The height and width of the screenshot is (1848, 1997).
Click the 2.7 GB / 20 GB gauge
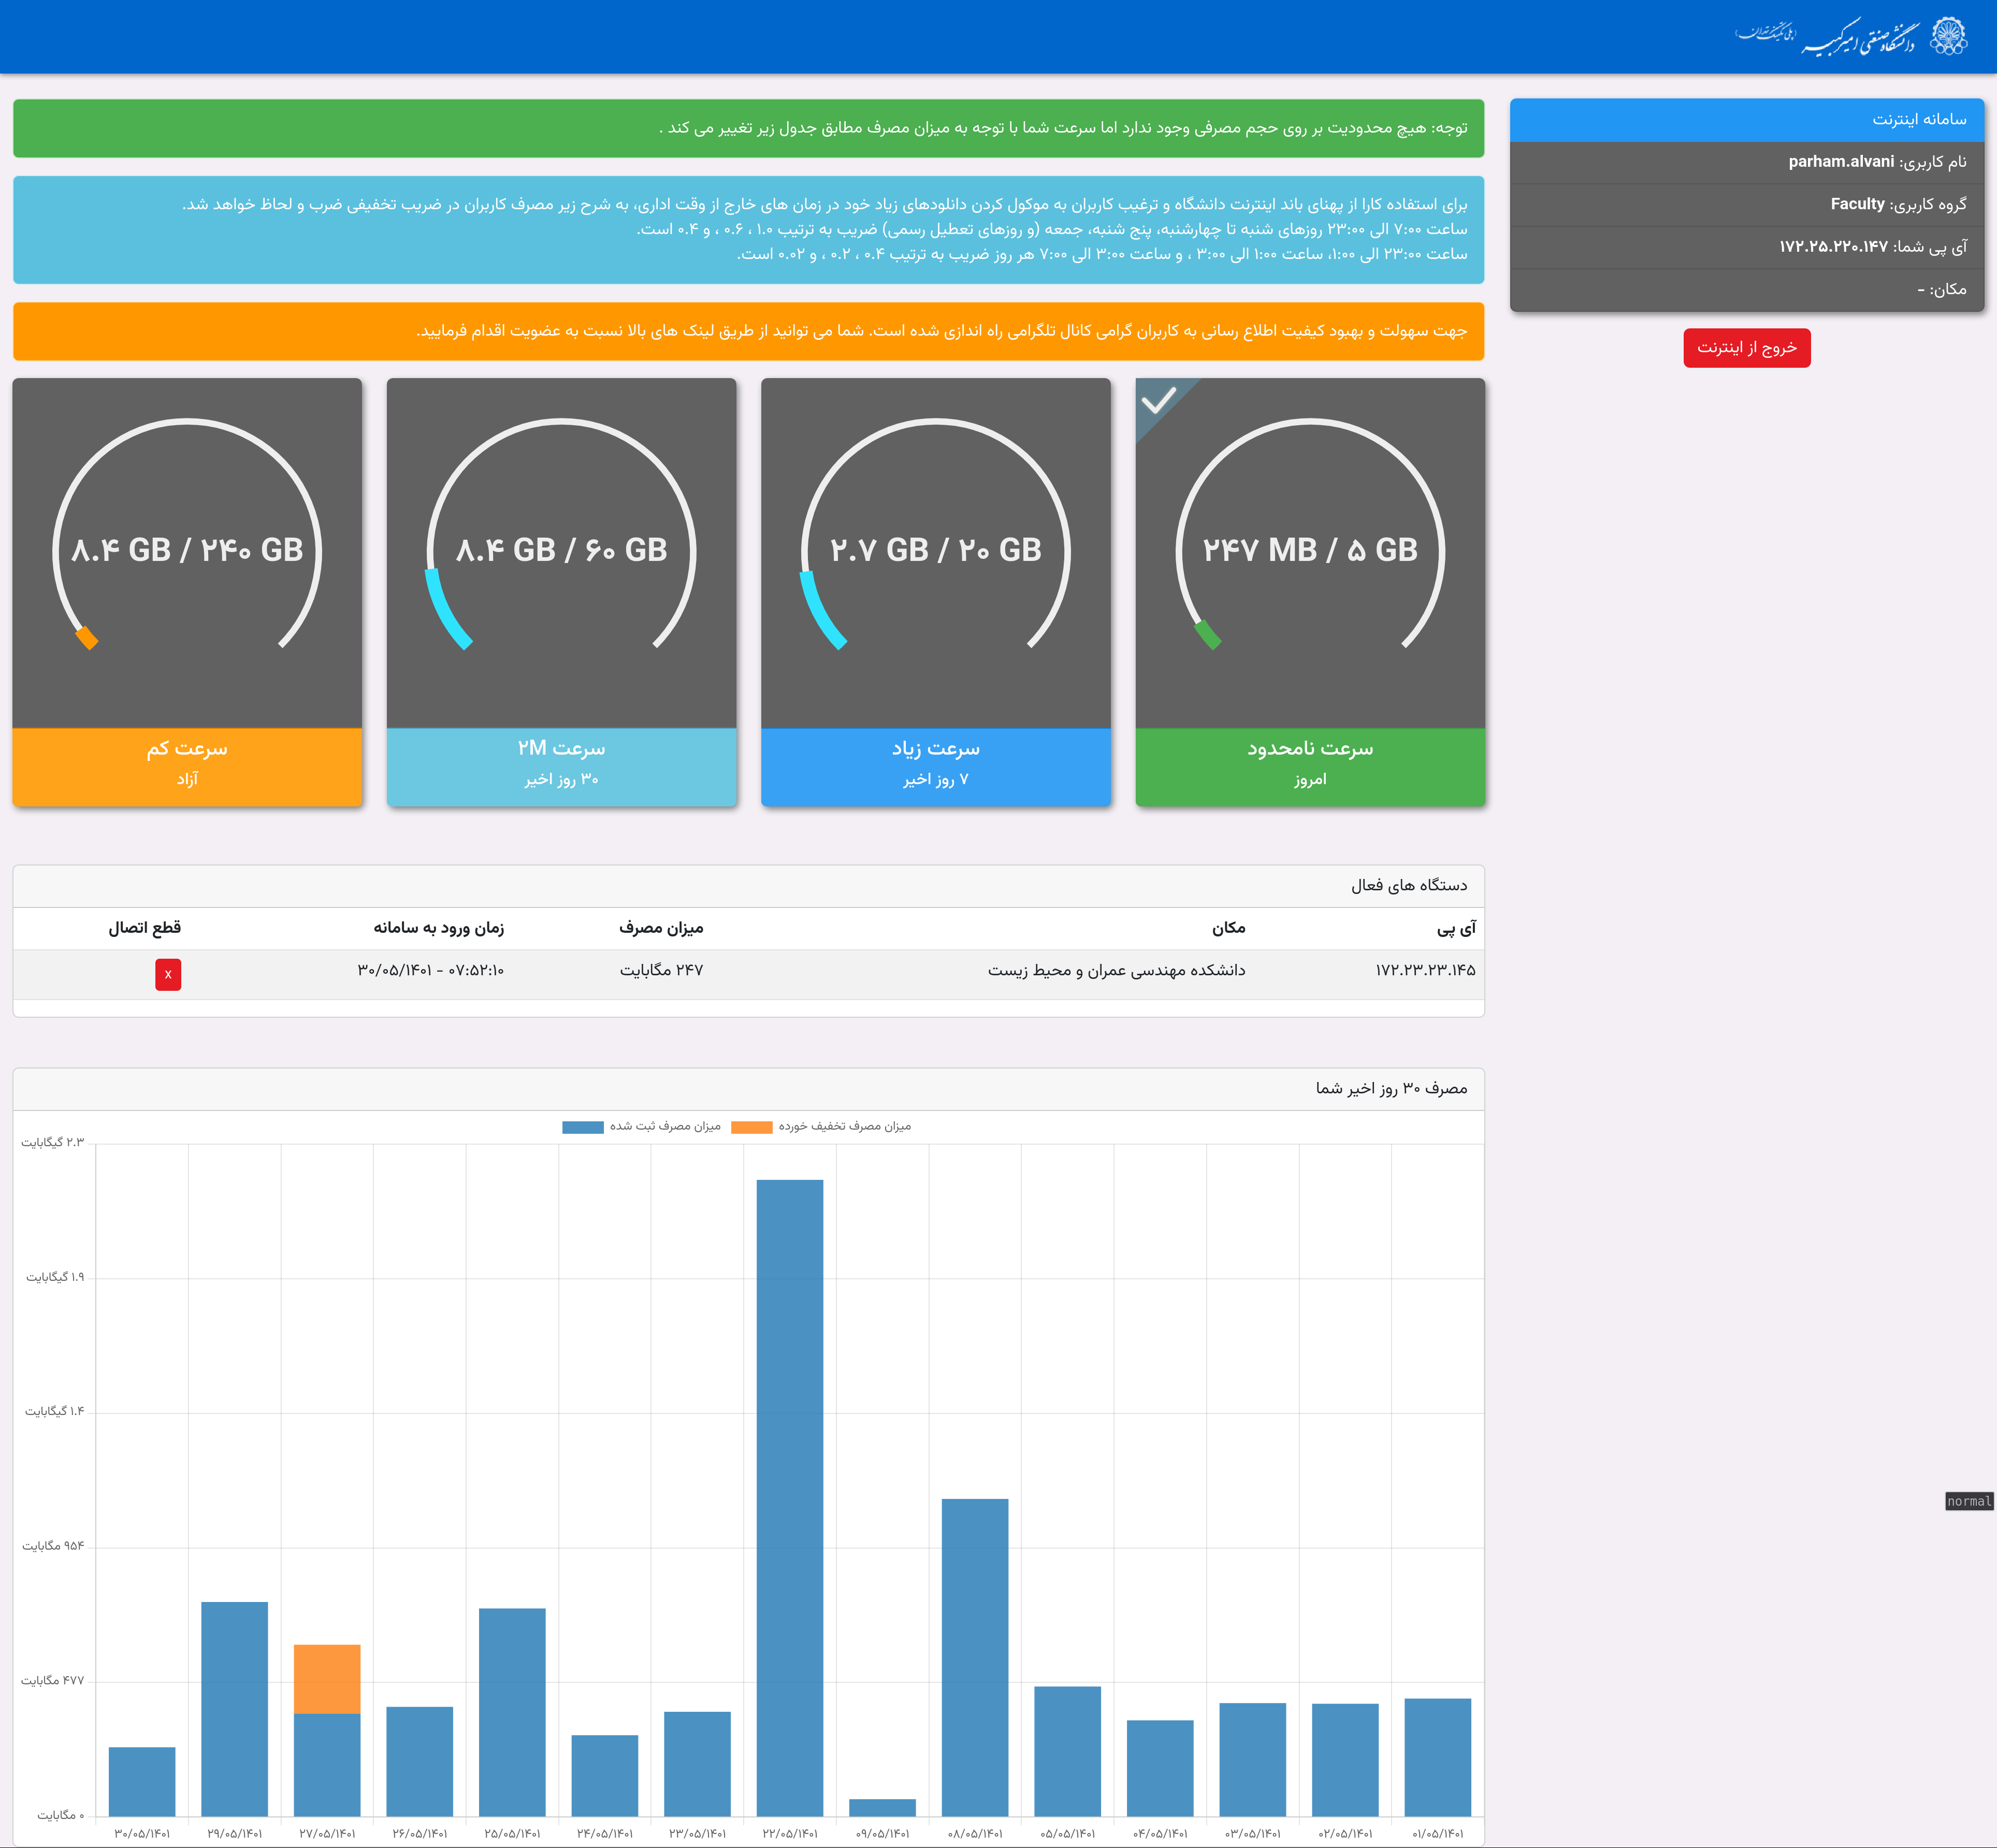point(935,550)
